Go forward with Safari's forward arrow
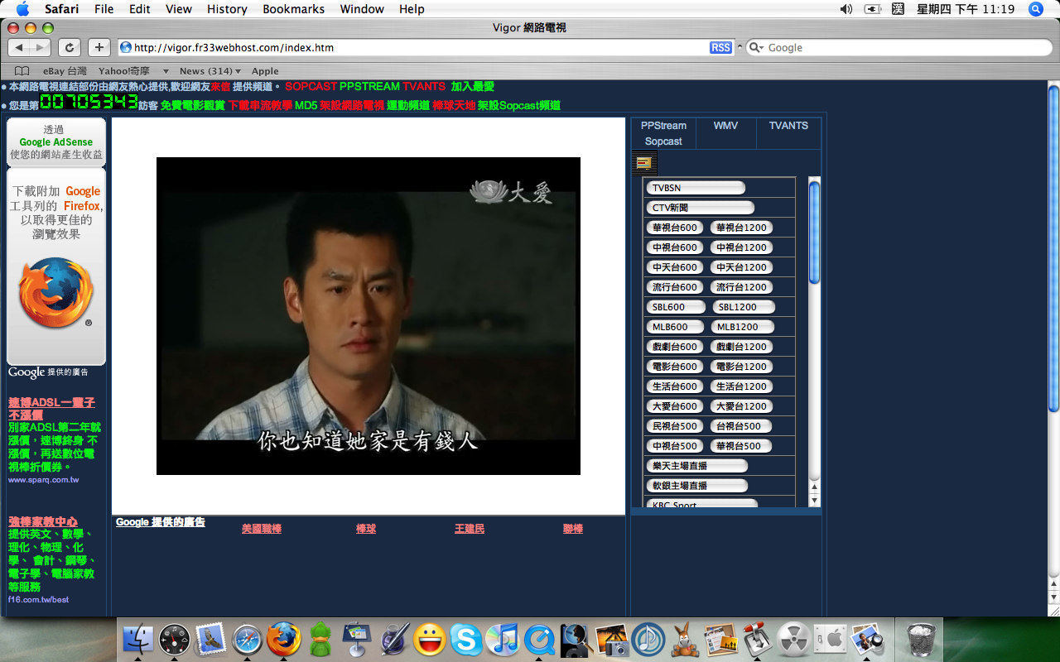 click(x=40, y=48)
